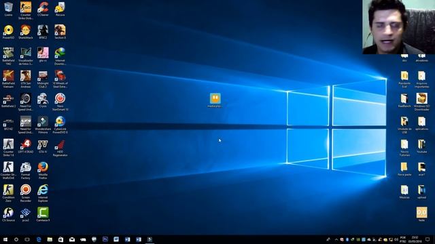Launch PowerISO from the desktop
This screenshot has height=244, width=435.
coord(8,32)
